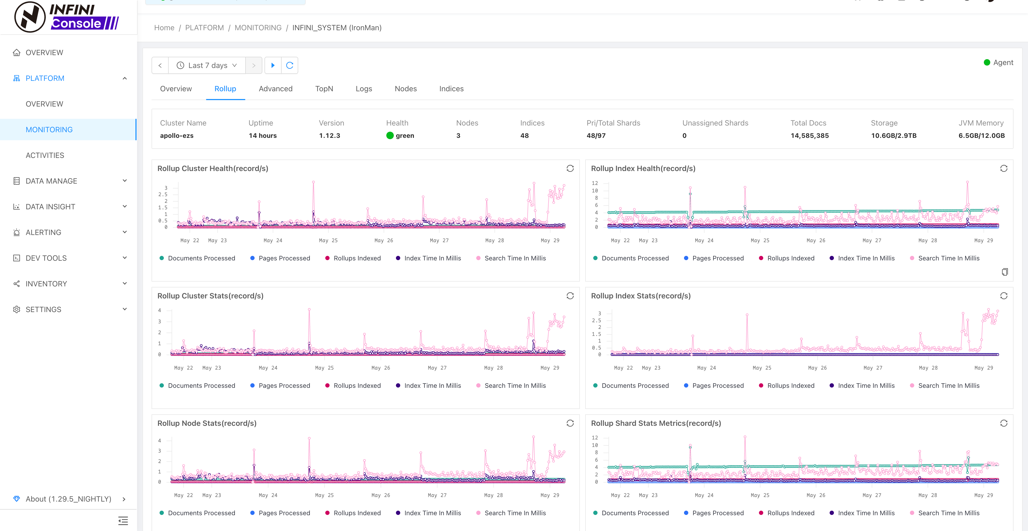Click Pages Processed color dot in Cluster Stats legend
The height and width of the screenshot is (531, 1028).
point(252,385)
